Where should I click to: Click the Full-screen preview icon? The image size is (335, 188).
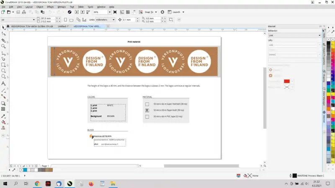click(x=115, y=12)
